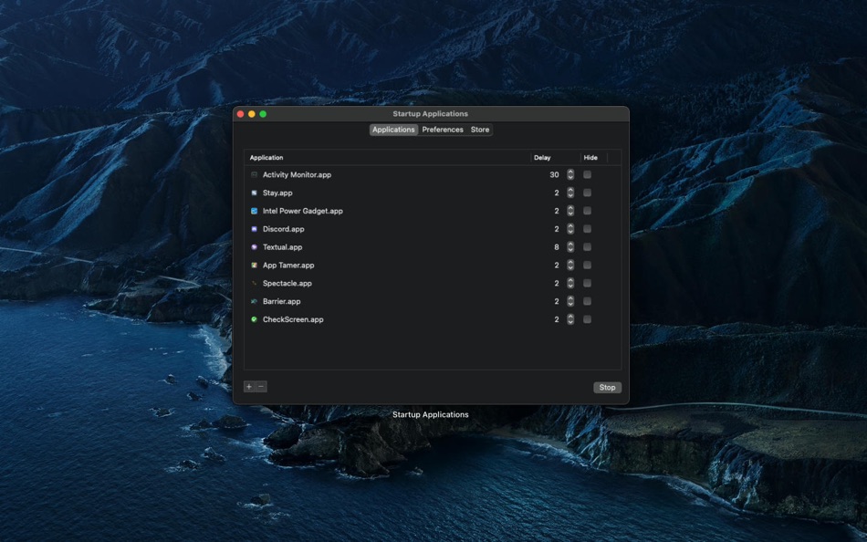The height and width of the screenshot is (542, 867).
Task: Open the Store tab
Action: pyautogui.click(x=480, y=130)
